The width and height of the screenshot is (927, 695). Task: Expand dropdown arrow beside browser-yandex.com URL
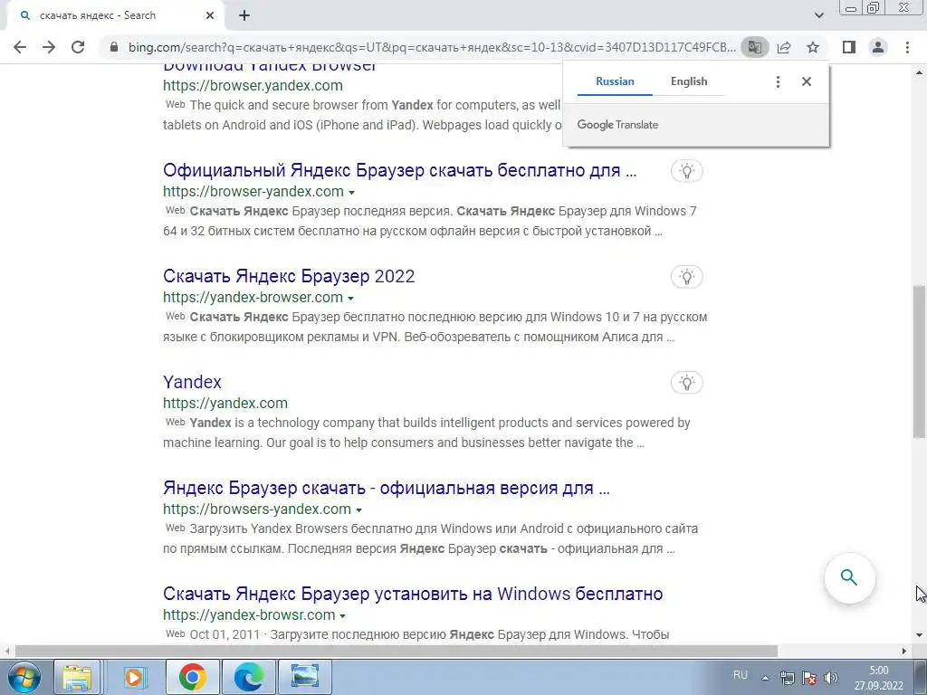click(x=352, y=193)
